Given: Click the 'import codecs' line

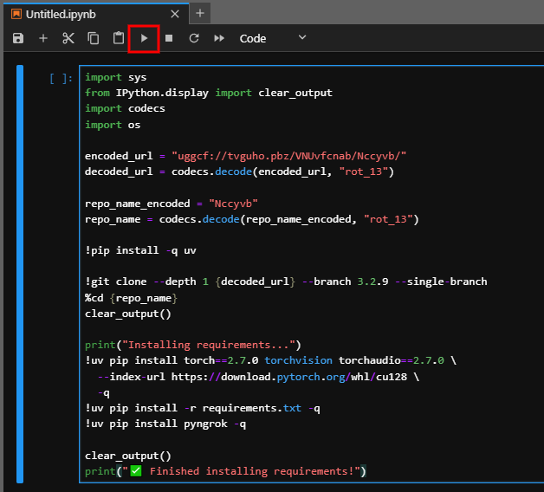Looking at the screenshot, I should [125, 108].
